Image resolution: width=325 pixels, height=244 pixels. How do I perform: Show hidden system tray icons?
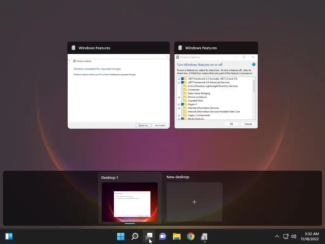(277, 236)
